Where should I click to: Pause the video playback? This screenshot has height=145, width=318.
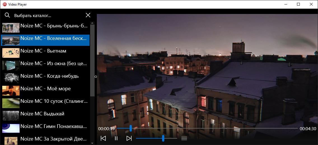pos(116,138)
